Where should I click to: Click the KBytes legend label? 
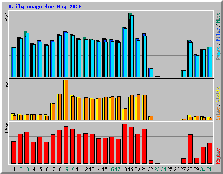[218, 156]
